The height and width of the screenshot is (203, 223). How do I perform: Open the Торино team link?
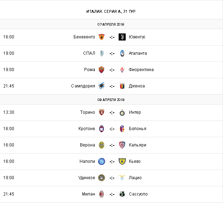point(88,112)
